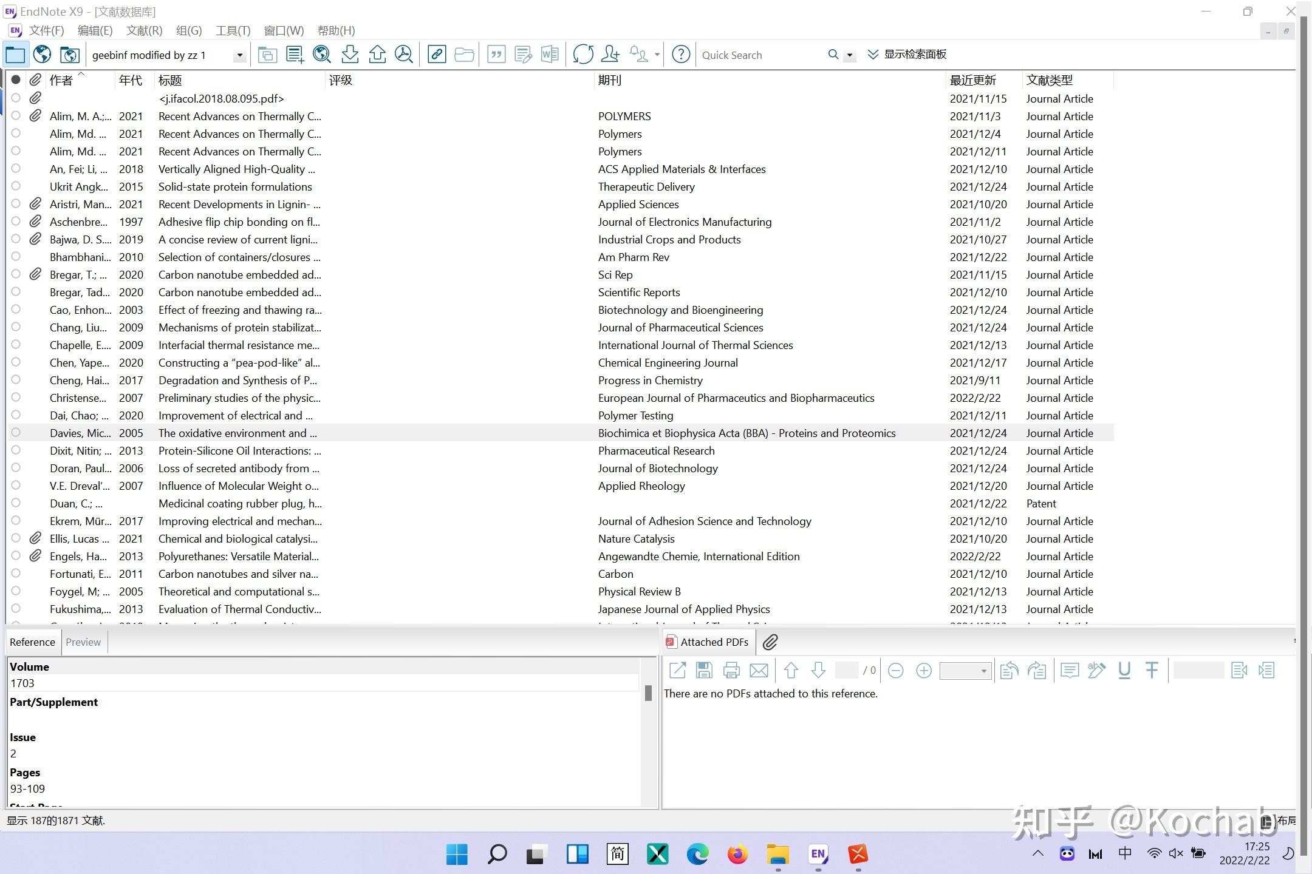Switch to the Preview tab
Viewport: 1312px width, 874px height.
click(x=83, y=642)
